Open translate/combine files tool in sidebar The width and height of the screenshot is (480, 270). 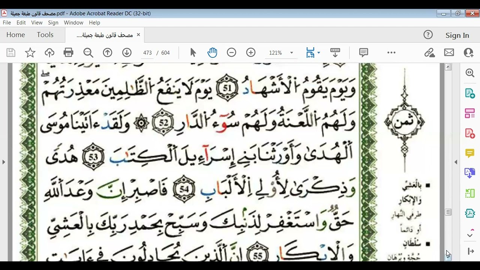470,173
